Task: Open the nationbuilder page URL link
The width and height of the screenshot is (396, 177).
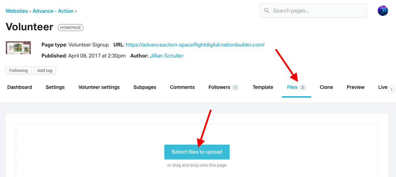Action: pos(195,45)
